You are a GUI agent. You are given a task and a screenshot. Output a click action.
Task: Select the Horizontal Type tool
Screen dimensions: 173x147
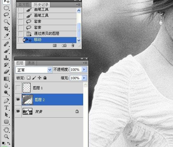pyautogui.click(x=6, y=108)
